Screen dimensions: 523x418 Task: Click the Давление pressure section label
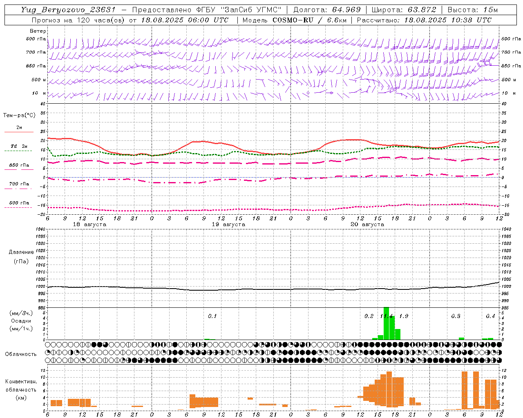click(21, 252)
